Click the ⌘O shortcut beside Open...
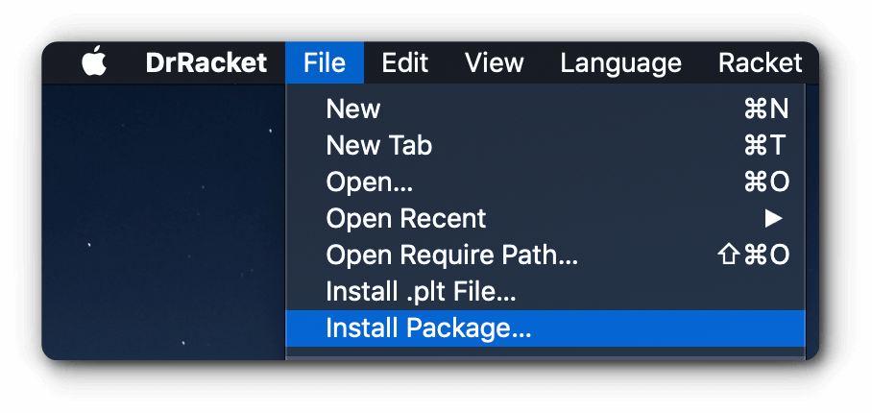 765,182
